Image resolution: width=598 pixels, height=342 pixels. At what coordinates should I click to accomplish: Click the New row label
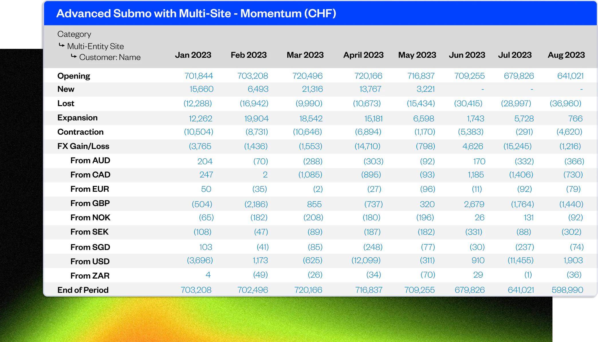[x=66, y=89]
